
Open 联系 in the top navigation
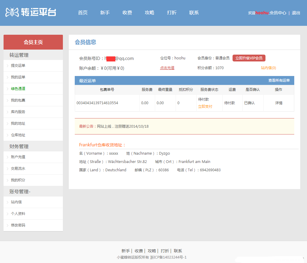point(194,13)
